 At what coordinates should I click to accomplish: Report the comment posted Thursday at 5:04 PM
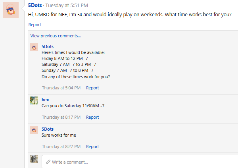click(x=92, y=88)
